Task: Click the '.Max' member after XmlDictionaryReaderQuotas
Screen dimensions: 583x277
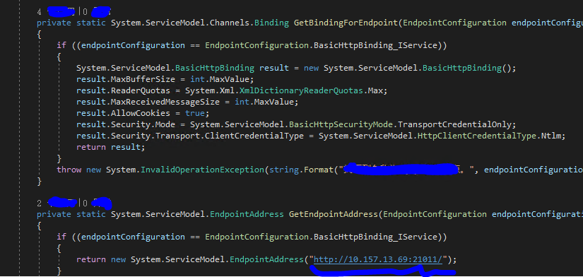Action: [375, 90]
